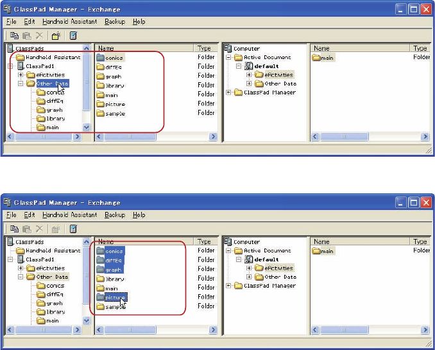Click the default document in top window tree
Screen dimensions: 435x350
tap(262, 66)
